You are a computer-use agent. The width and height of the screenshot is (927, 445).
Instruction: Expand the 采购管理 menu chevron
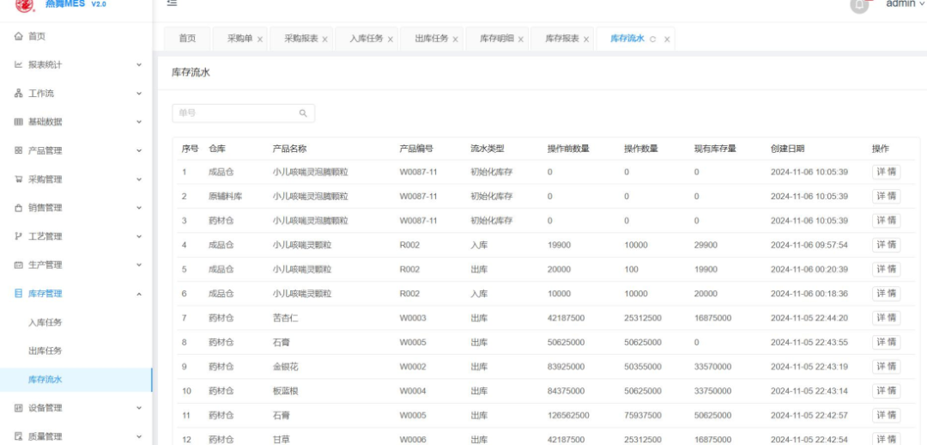(x=140, y=180)
